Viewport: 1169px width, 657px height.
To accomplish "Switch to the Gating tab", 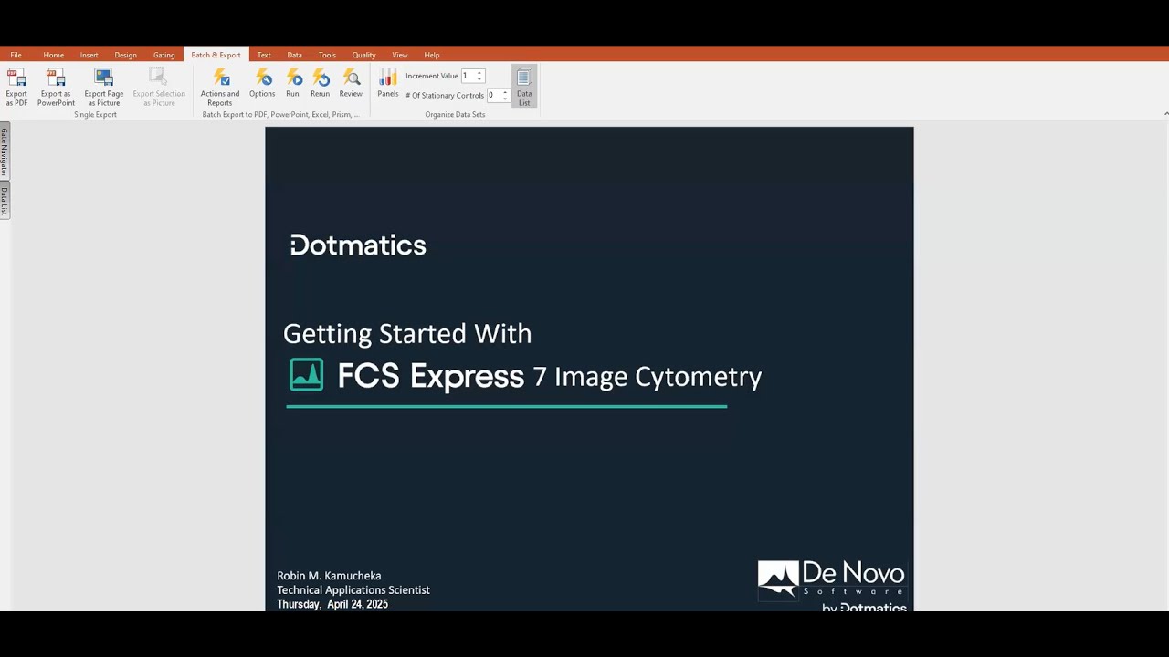I will 164,55.
